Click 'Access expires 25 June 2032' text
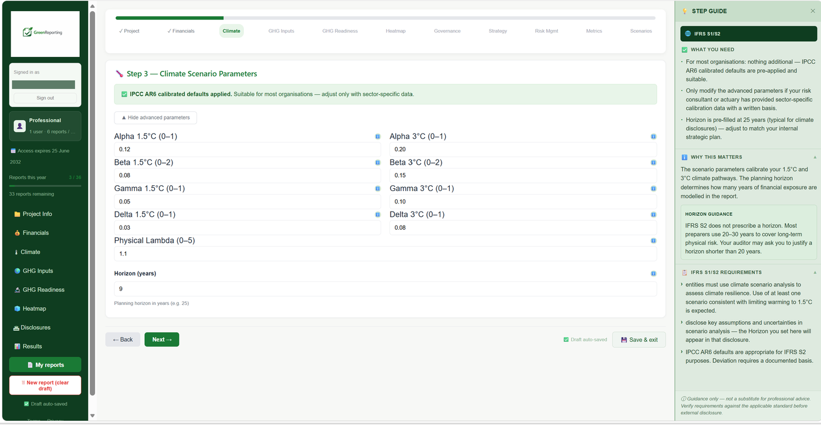Screen dimensions: 821x425 [40, 156]
